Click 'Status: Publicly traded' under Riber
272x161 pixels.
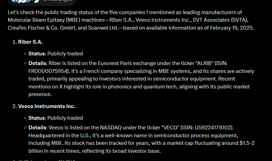point(56,54)
